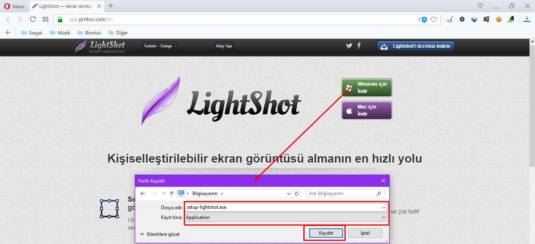Screen dimensions: 535x244
Task: Open a new browser tab
Action: click(111, 6)
